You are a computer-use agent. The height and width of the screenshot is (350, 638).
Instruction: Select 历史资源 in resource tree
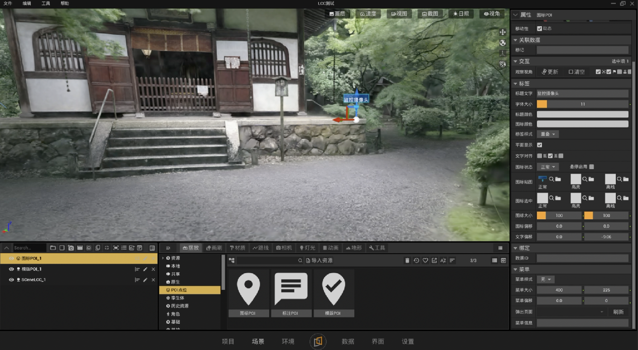coord(179,306)
